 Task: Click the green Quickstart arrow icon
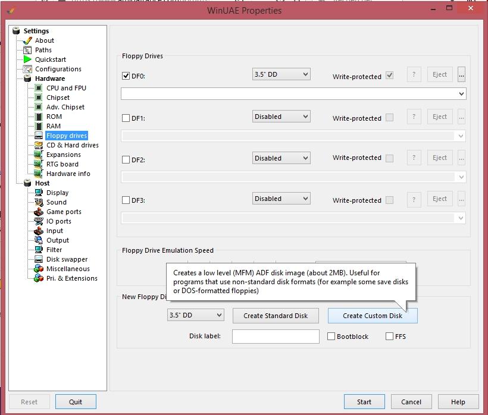(27, 59)
